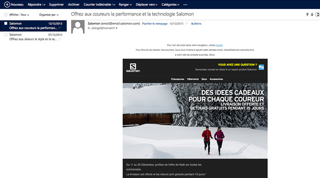Click the Bulletins category link

(x=196, y=24)
